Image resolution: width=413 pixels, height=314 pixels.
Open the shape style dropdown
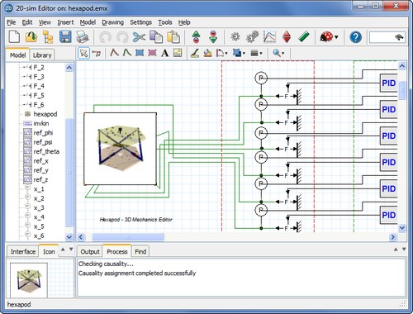click(221, 53)
